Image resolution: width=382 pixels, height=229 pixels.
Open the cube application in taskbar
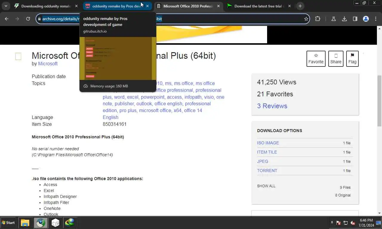(x=56, y=223)
